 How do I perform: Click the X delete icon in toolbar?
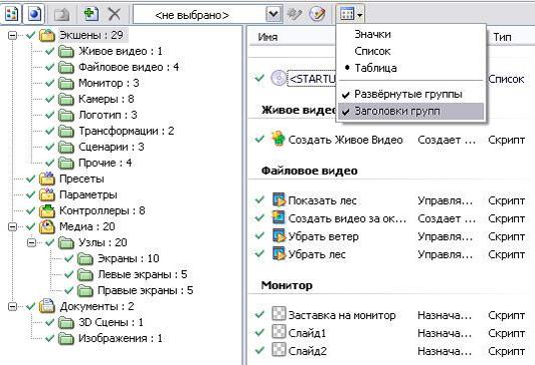point(115,14)
